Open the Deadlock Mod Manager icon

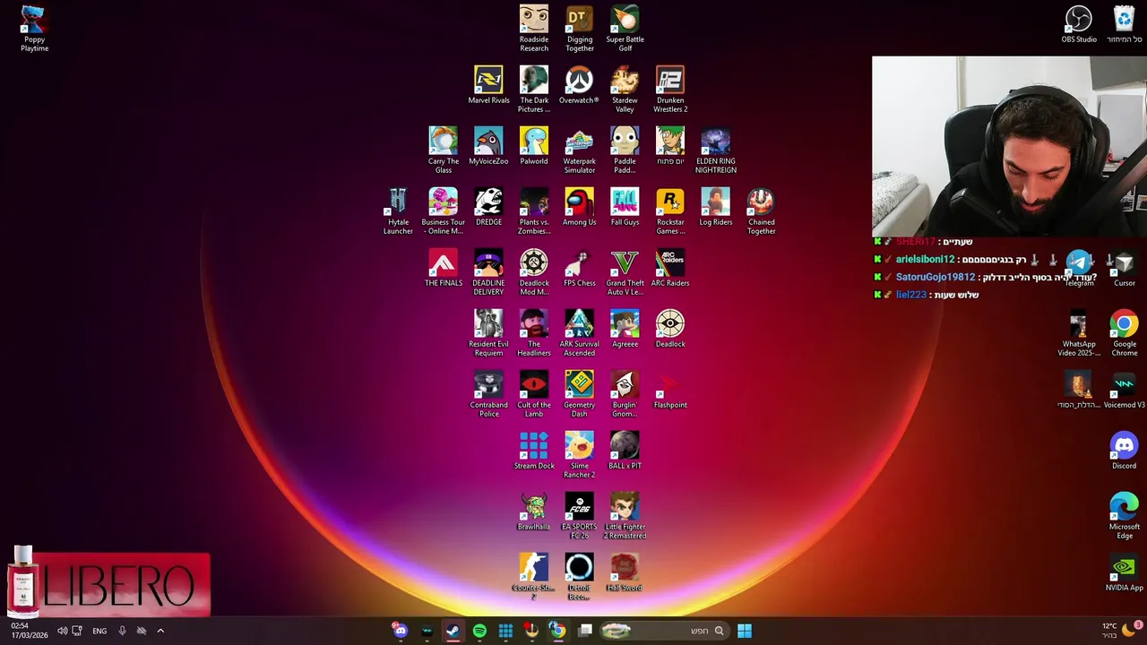tap(534, 272)
